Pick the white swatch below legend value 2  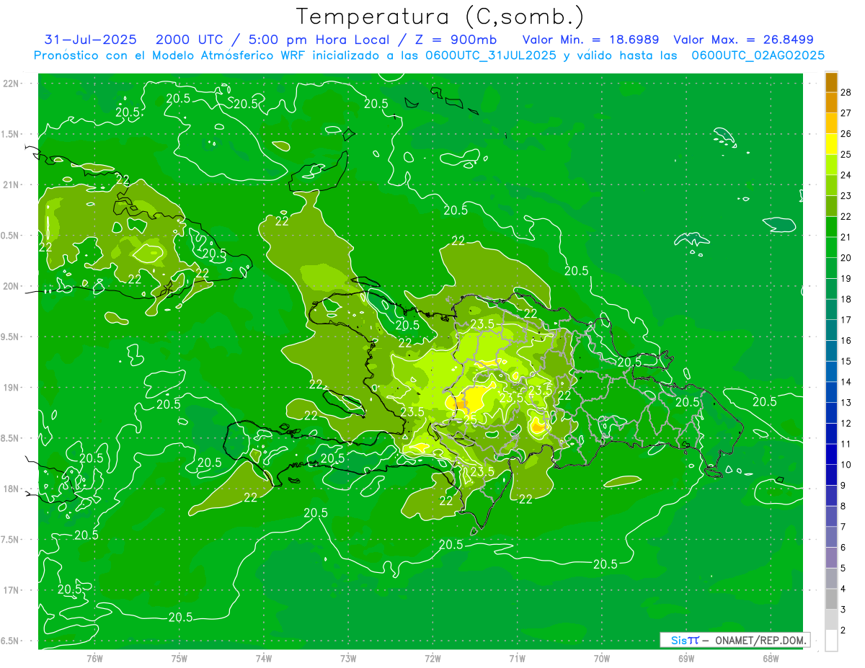tap(832, 641)
